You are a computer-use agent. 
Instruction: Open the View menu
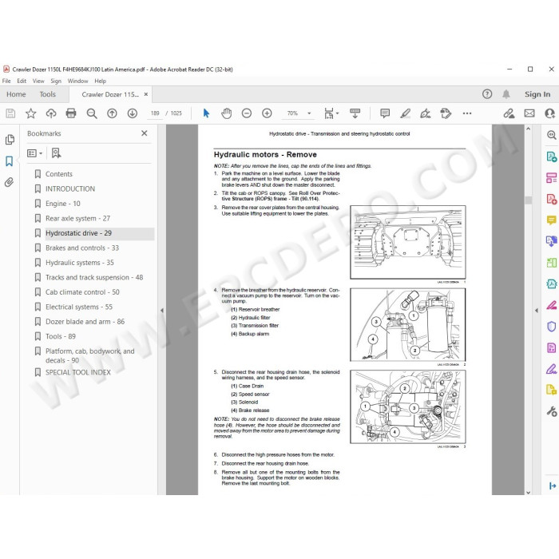pos(38,81)
